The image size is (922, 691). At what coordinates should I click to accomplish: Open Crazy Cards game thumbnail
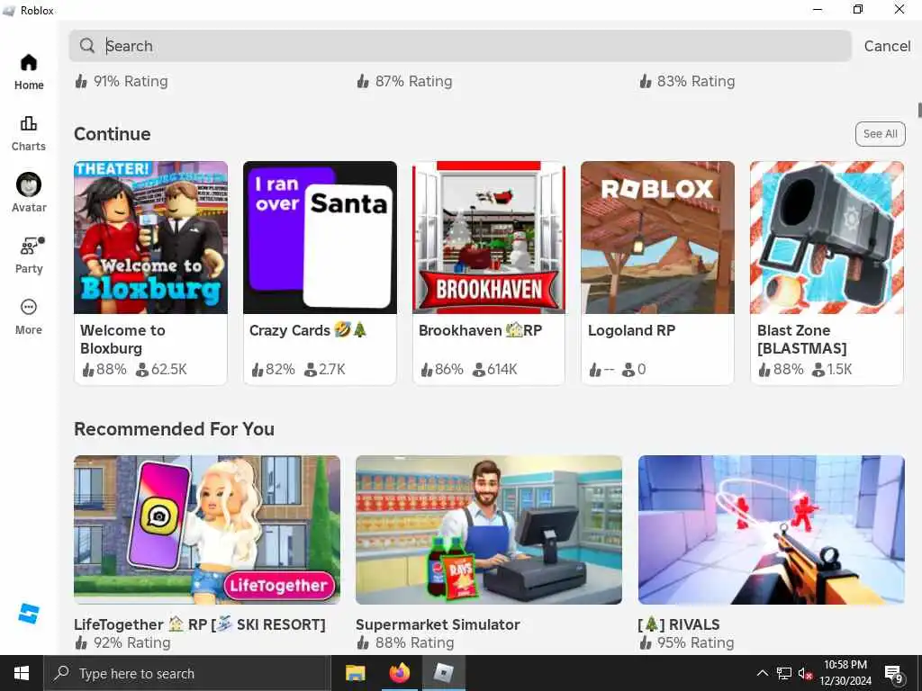[x=320, y=238]
